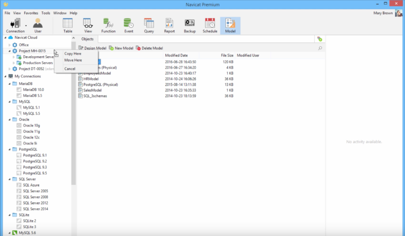The image size is (405, 236).
Task: Select the Oracle 12c connection
Action: tap(31, 137)
